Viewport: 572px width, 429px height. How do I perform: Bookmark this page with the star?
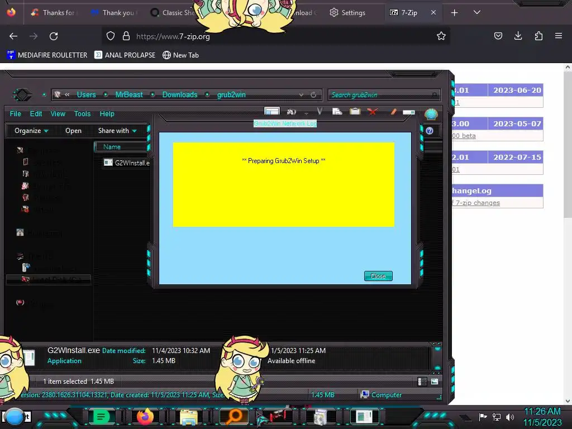pyautogui.click(x=441, y=36)
